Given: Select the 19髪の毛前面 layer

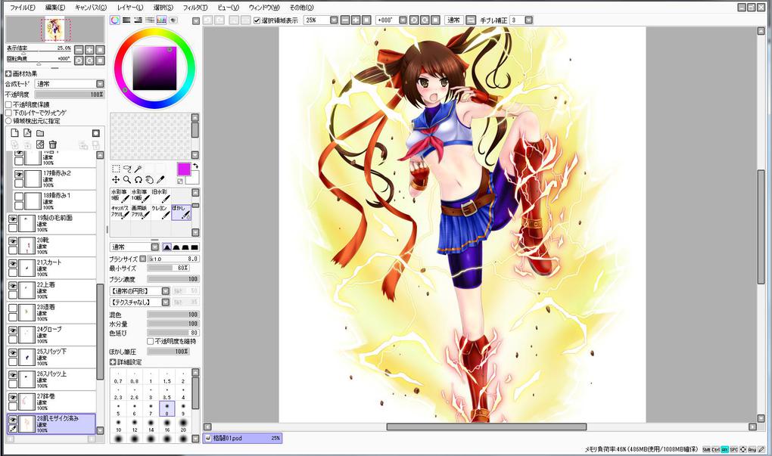Looking at the screenshot, I should click(52, 223).
